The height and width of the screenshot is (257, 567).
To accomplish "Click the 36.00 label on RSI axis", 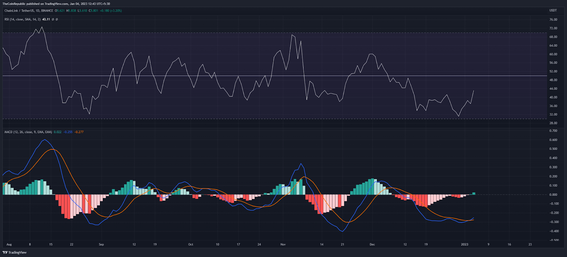I will (x=553, y=106).
